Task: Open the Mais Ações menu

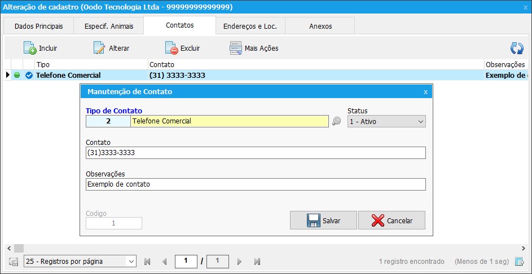Action: [254, 48]
